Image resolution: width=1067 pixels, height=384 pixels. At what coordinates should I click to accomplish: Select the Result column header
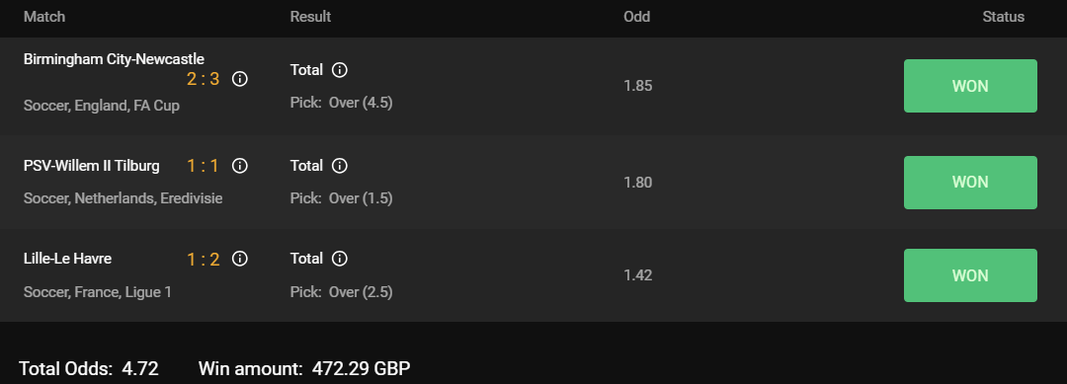[310, 17]
